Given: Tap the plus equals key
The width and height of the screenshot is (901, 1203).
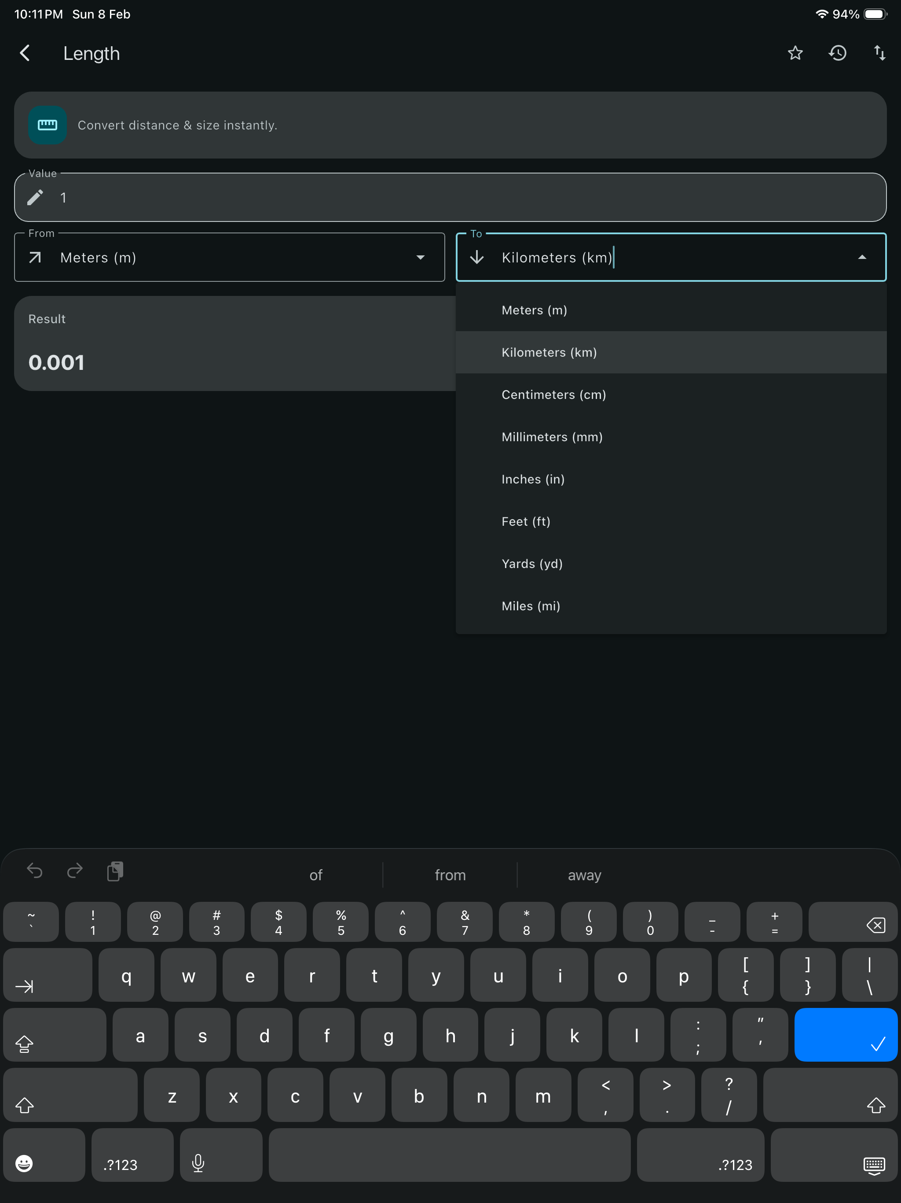Looking at the screenshot, I should click(774, 922).
